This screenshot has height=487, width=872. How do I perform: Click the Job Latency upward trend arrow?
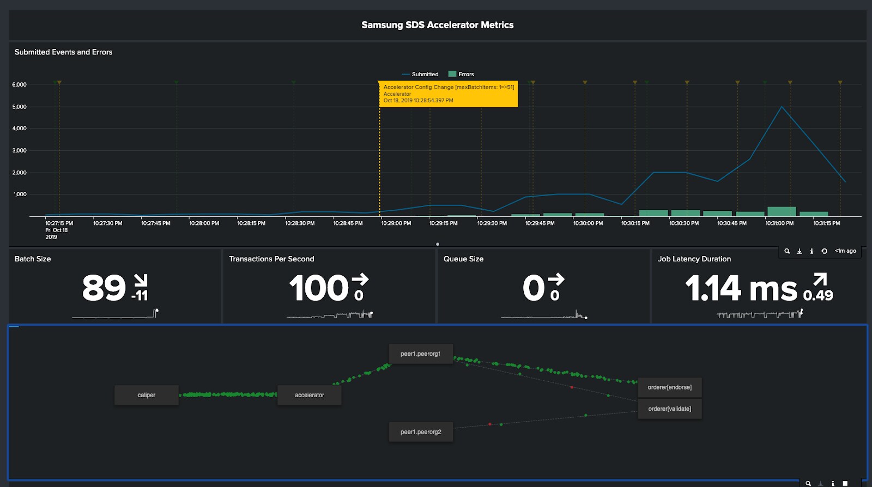(820, 279)
